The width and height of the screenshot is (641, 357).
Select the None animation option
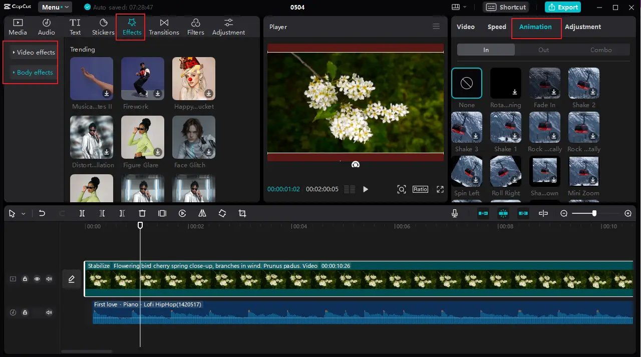[x=467, y=83]
